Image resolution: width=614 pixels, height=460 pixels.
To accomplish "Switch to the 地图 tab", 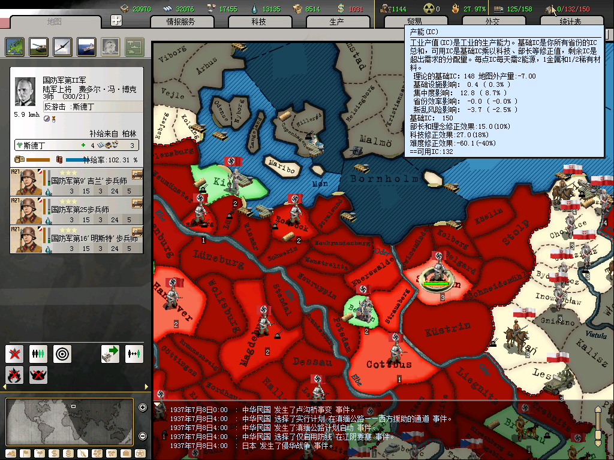I will 55,22.
